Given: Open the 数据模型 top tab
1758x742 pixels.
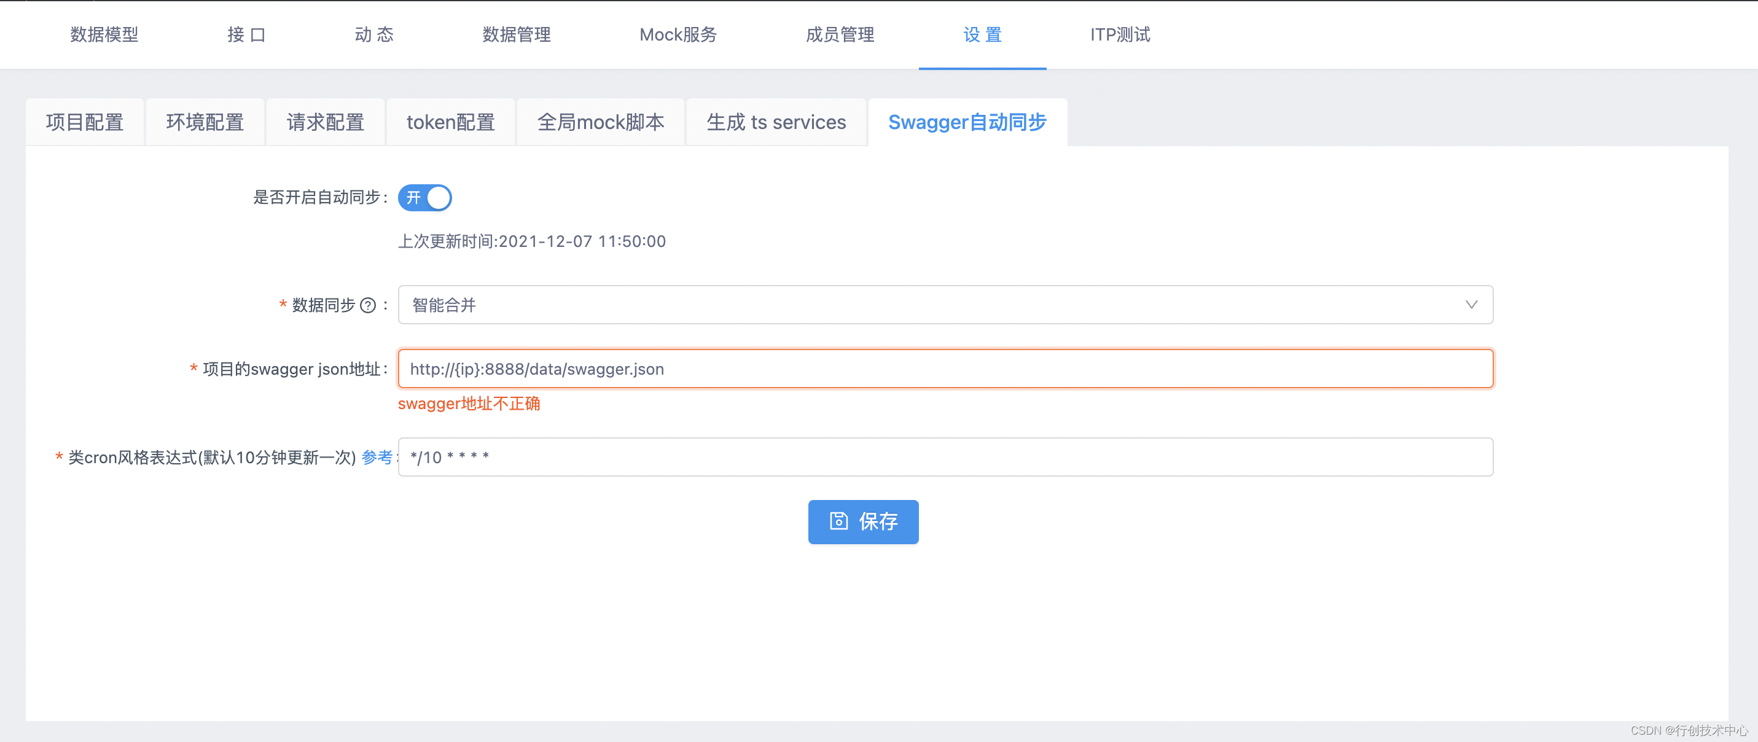Looking at the screenshot, I should coord(104,35).
